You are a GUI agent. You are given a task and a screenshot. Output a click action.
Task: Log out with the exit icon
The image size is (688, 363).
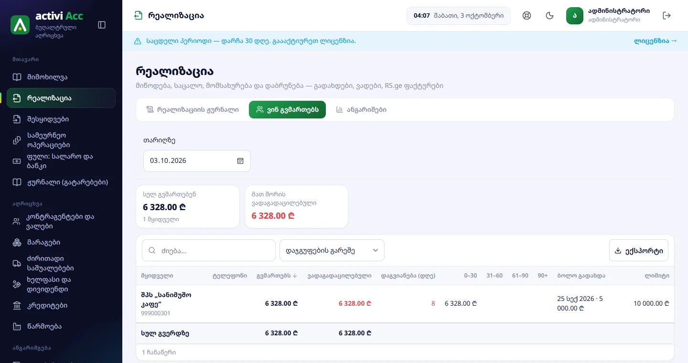(667, 16)
